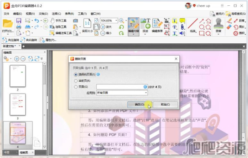Screen dimensions: 248x158
Task: Expand the undo history dropdown arrow
Action: (41, 21)
